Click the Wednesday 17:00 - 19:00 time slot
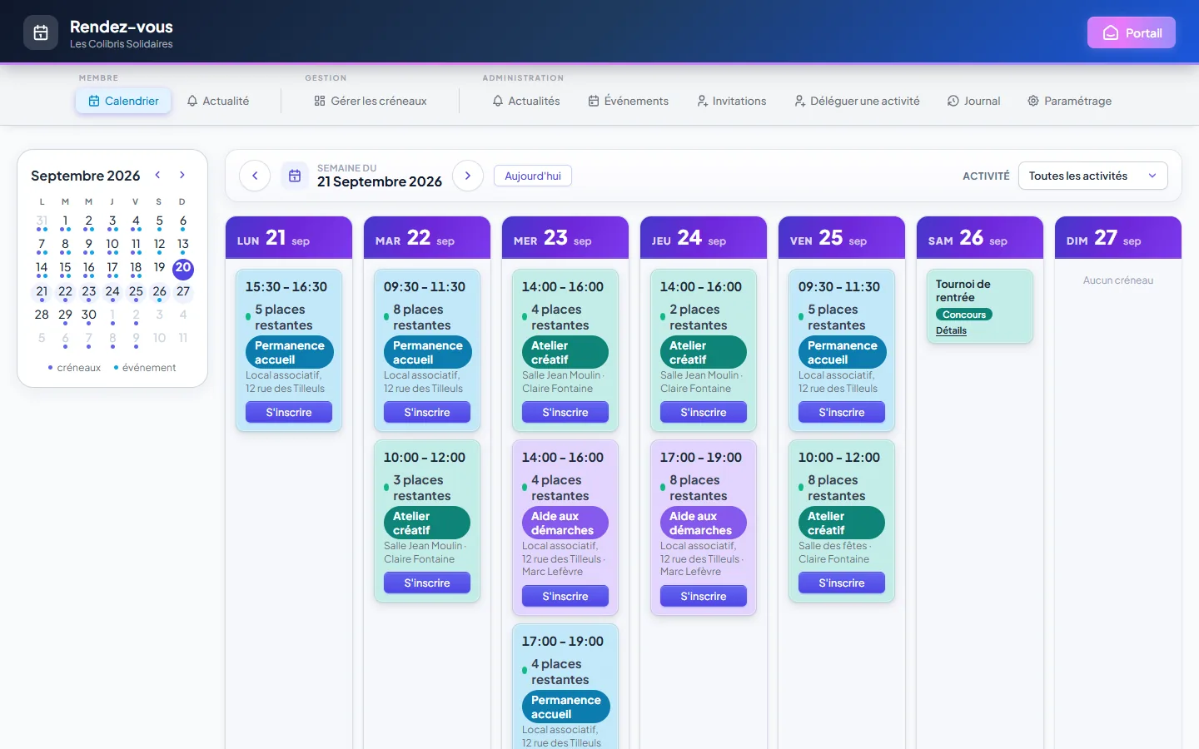The height and width of the screenshot is (749, 1199). tap(563, 641)
